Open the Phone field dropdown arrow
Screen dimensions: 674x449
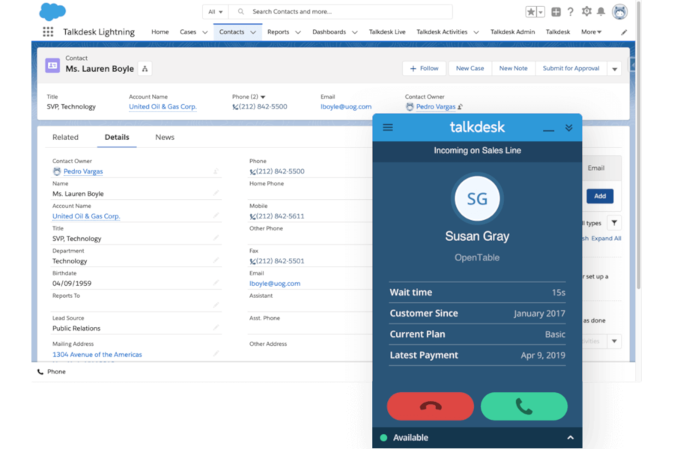264,97
